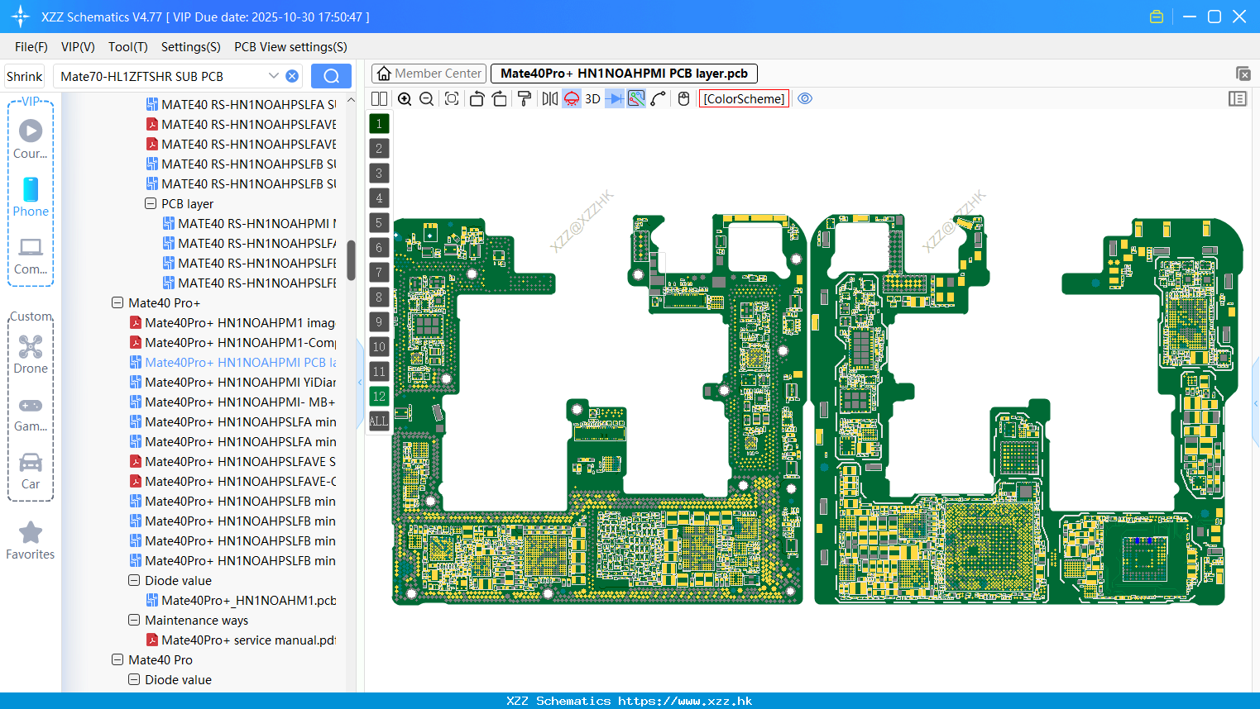Select the Phone category in sidebar

click(31, 197)
